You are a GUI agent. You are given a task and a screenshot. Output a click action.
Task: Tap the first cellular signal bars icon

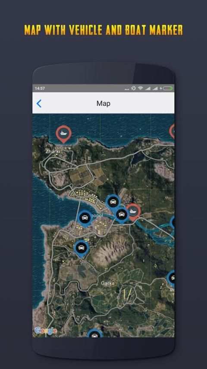click(147, 88)
